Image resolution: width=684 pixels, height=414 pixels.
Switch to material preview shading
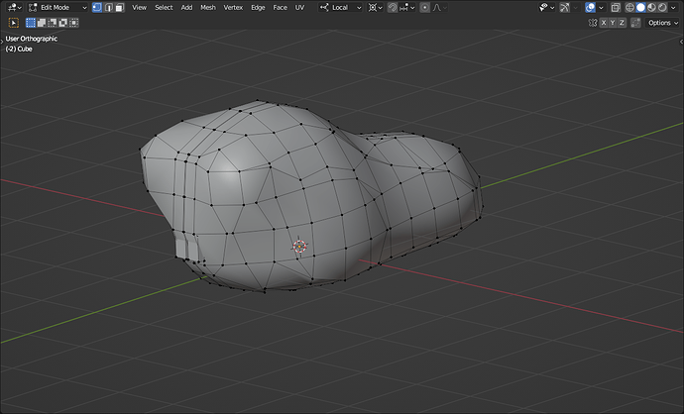pyautogui.click(x=651, y=7)
